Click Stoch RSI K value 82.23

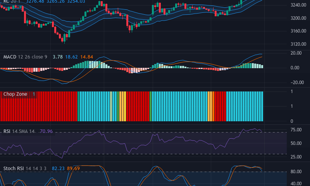click(x=58, y=169)
